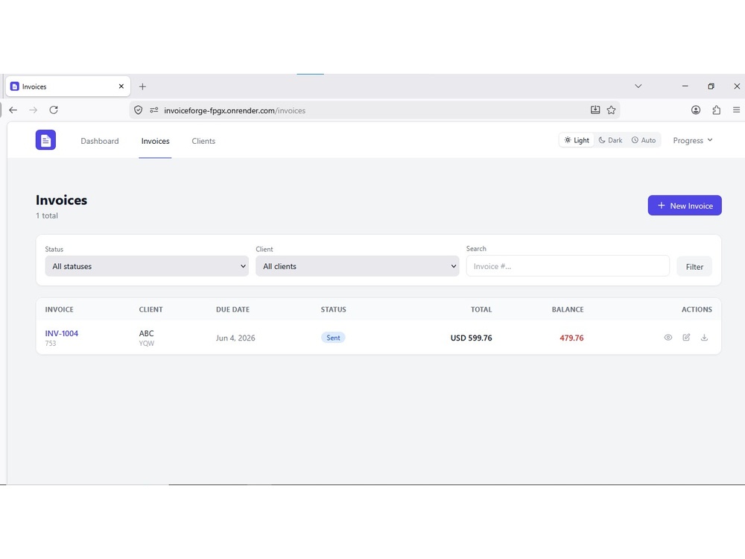The height and width of the screenshot is (559, 745).
Task: Apply filters with the Filter button
Action: coord(694,267)
